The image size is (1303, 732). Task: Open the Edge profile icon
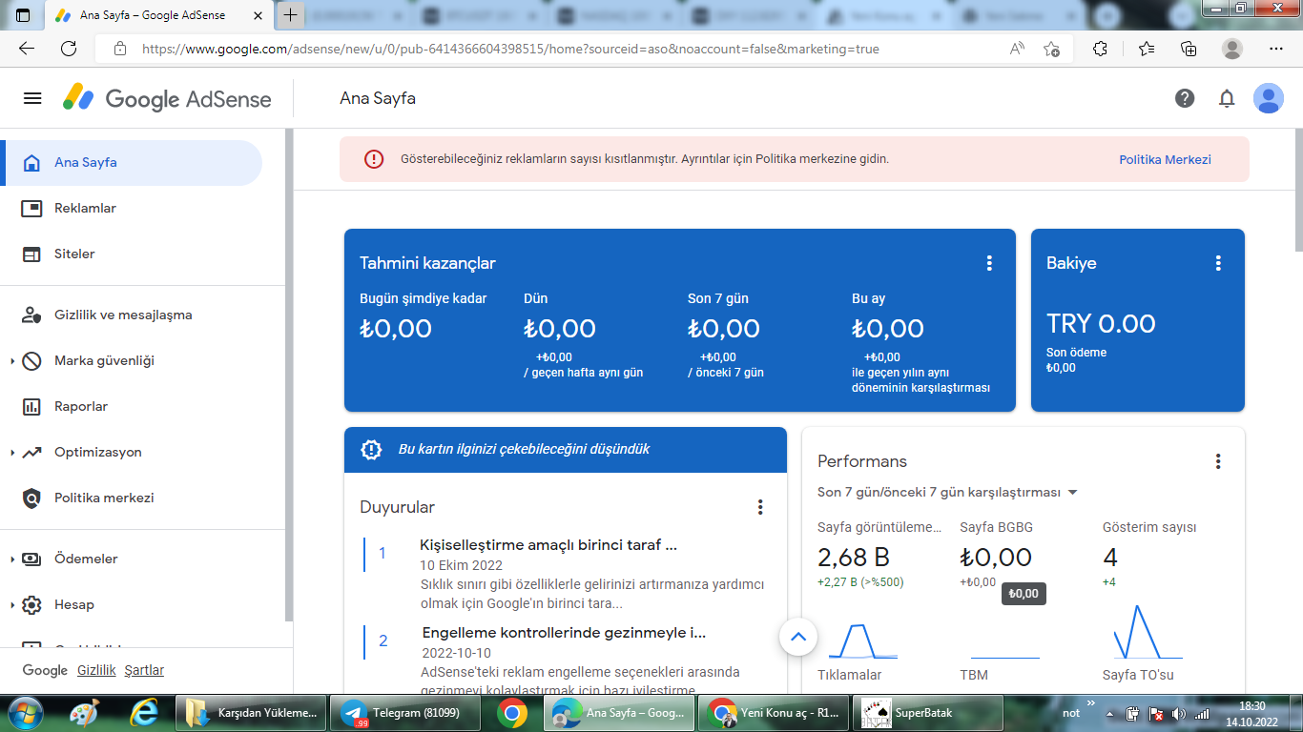(1232, 49)
